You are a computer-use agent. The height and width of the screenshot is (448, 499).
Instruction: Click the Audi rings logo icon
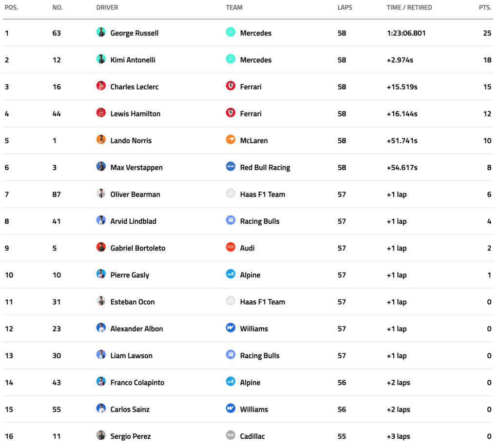[x=230, y=248]
